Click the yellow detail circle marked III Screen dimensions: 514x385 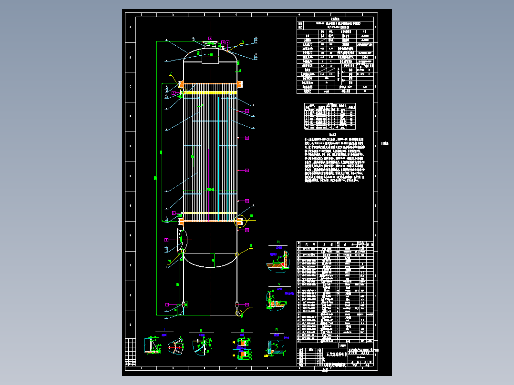(240, 221)
